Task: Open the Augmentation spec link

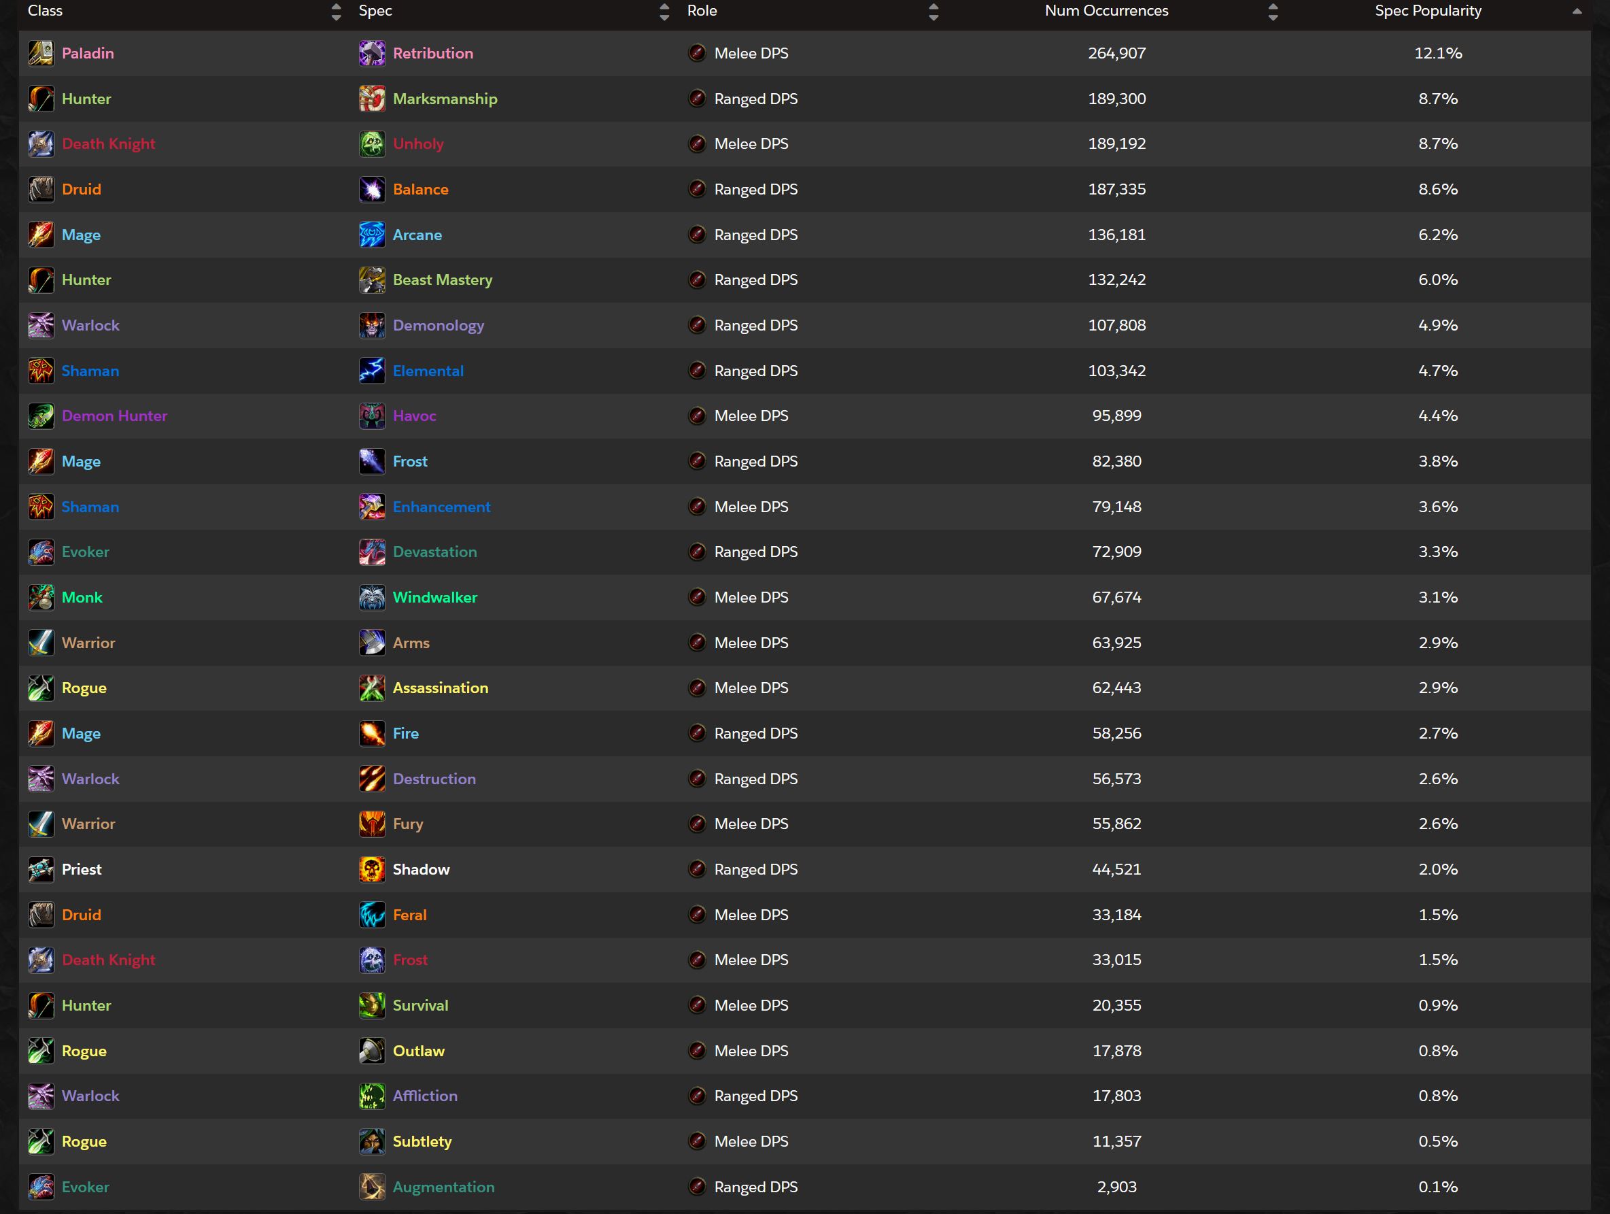Action: [444, 1187]
